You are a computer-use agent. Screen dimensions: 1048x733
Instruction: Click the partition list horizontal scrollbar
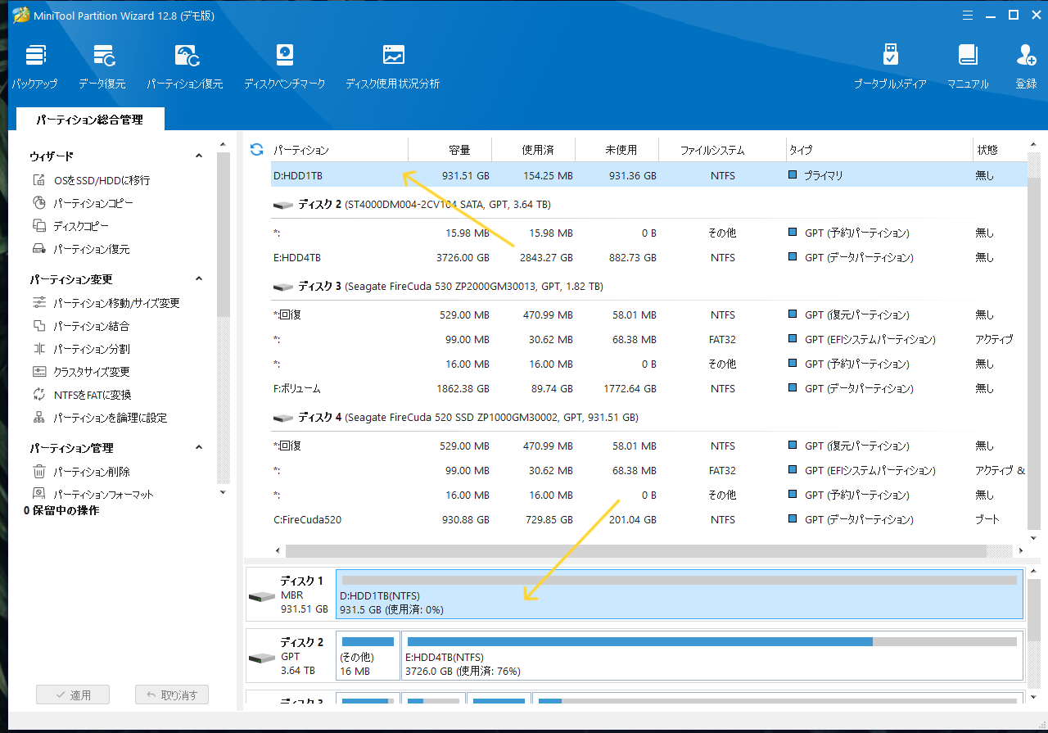point(636,550)
